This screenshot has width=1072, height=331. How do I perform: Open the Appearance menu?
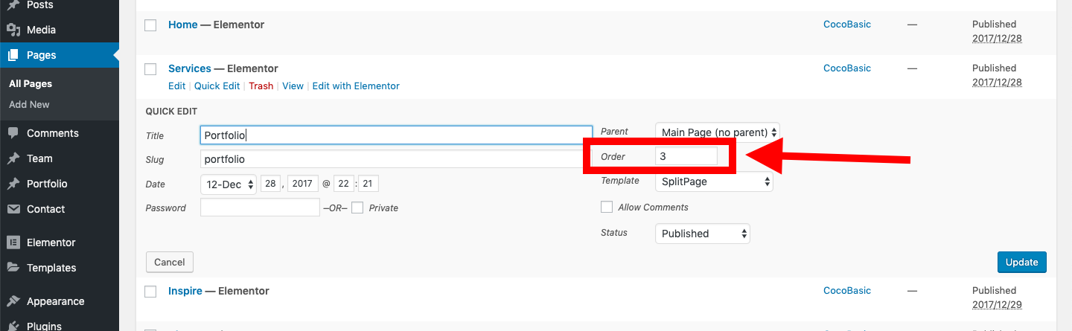tap(55, 301)
